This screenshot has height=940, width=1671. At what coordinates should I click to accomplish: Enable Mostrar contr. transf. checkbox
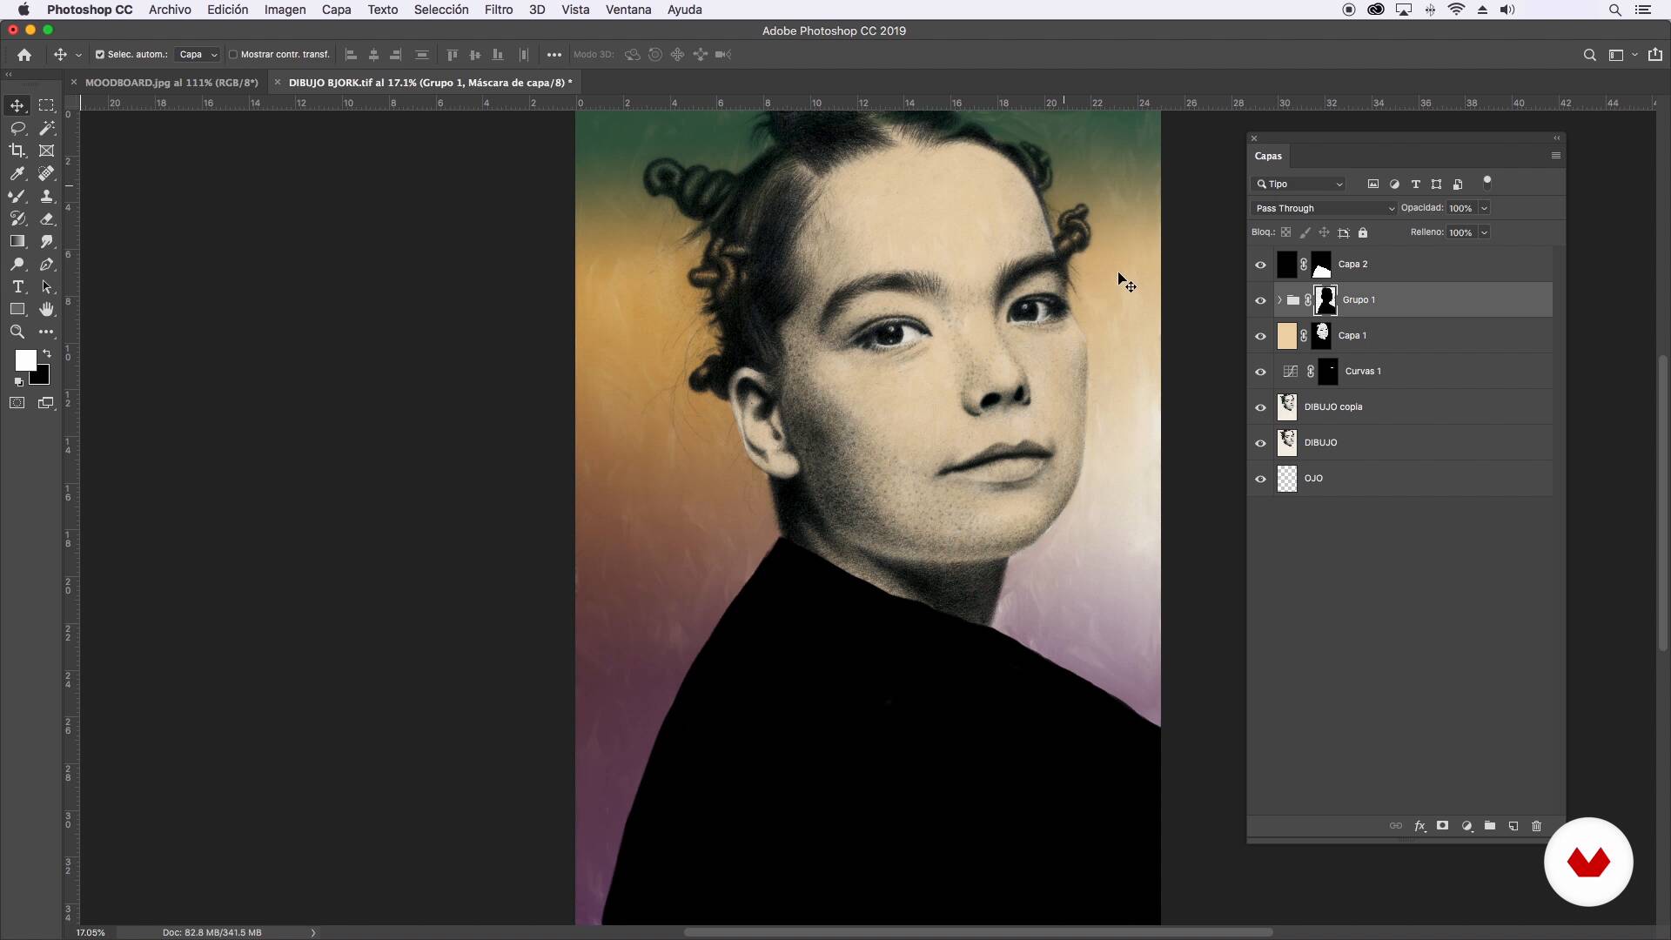coord(233,55)
